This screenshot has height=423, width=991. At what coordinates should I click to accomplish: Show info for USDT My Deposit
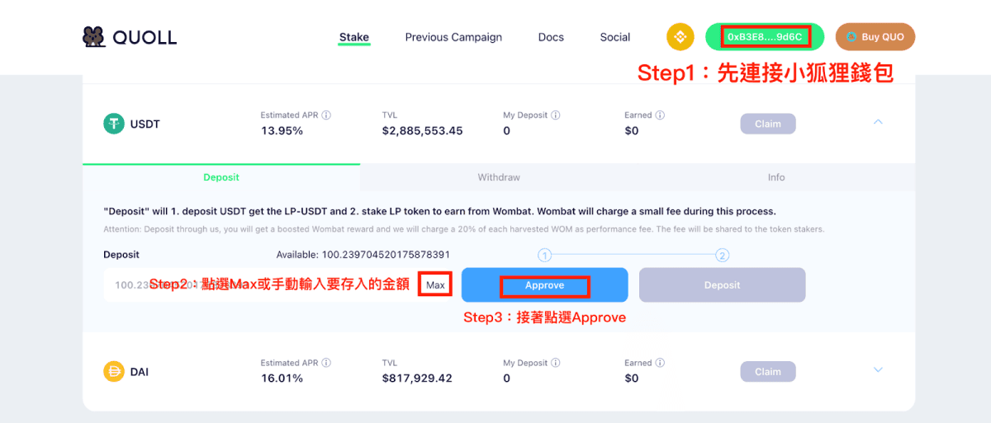pyautogui.click(x=556, y=115)
